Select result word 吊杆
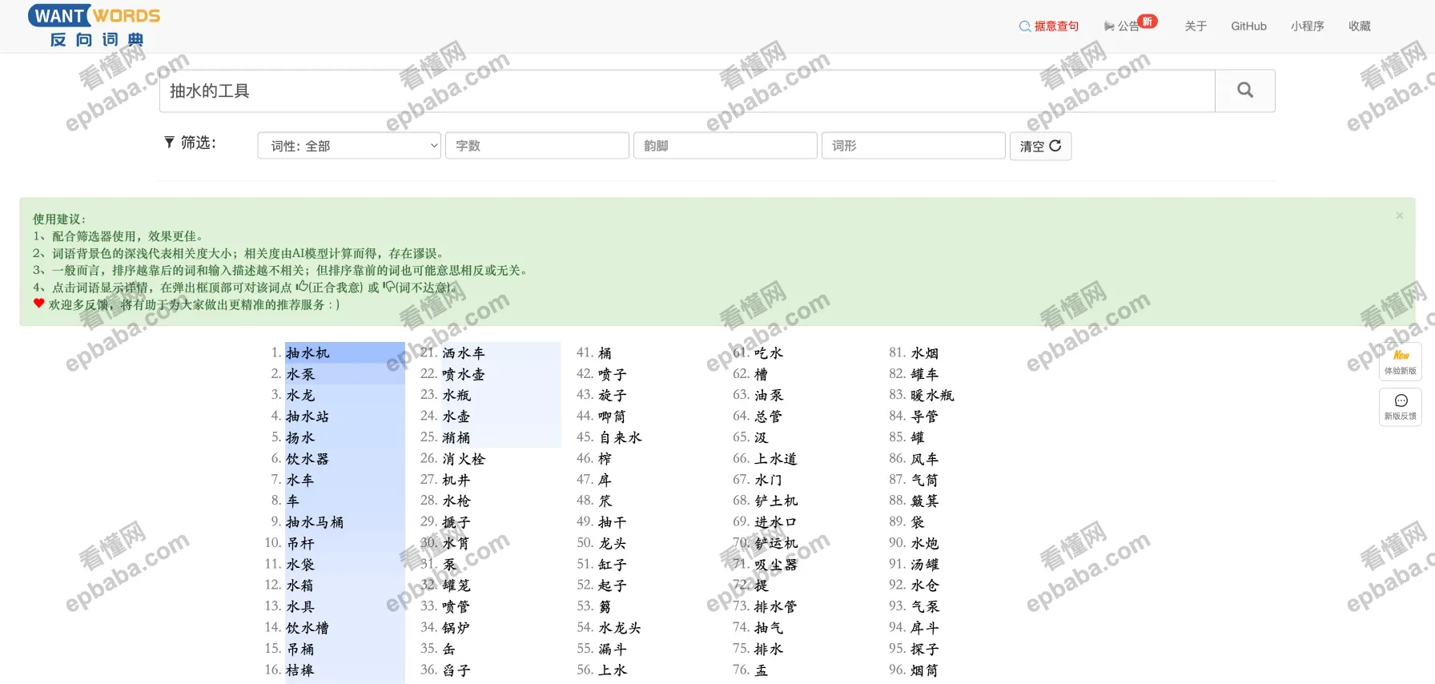Screen dimensions: 1435x684 301,543
